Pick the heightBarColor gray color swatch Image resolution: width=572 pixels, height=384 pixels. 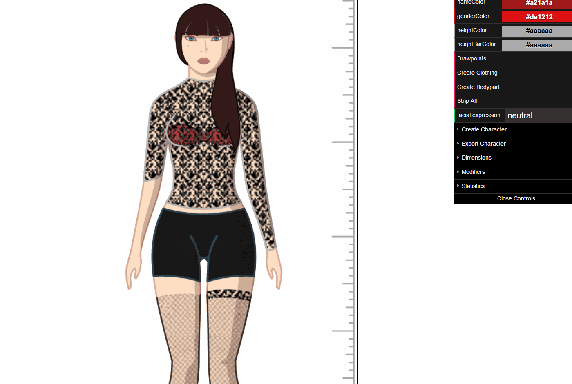[x=537, y=45]
